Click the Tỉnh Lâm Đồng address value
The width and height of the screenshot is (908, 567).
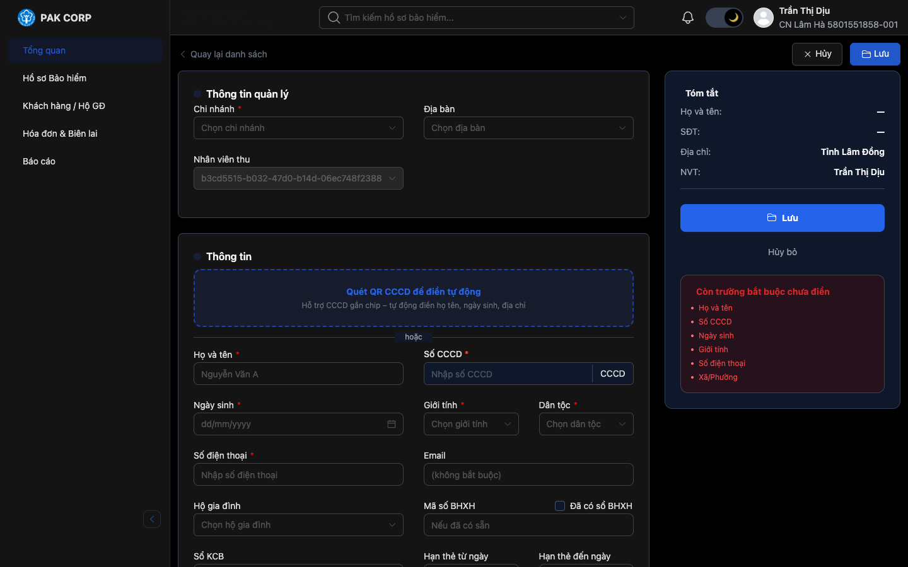[x=853, y=152]
